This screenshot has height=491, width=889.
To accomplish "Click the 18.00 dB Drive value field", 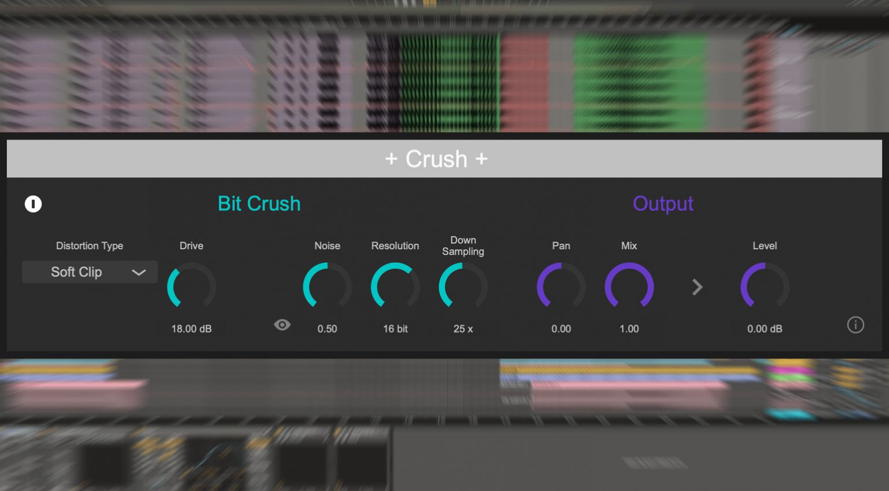I will coord(192,328).
